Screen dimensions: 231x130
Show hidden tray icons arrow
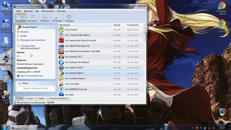pyautogui.click(x=193, y=128)
